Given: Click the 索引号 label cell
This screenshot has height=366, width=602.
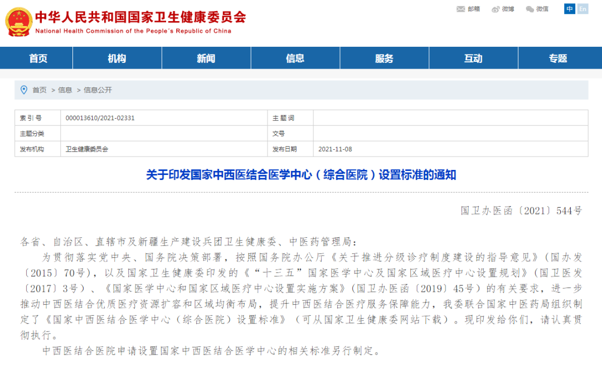Looking at the screenshot, I should [x=38, y=118].
